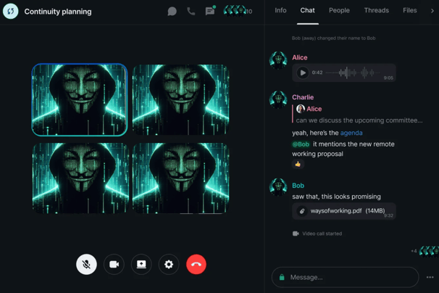The height and width of the screenshot is (293, 439).
Task: Seek within Alice's voice message waveform
Action: [x=353, y=73]
